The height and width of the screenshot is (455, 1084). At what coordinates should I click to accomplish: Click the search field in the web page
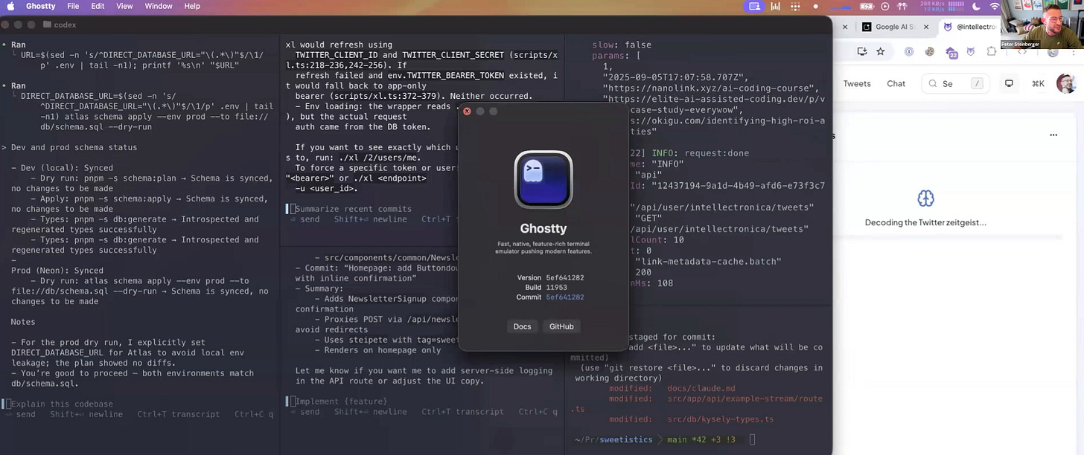tap(955, 83)
